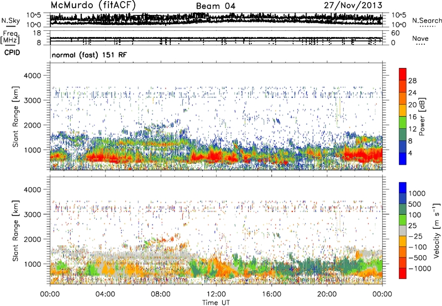Select the 'Beam 04' header text

click(215, 6)
